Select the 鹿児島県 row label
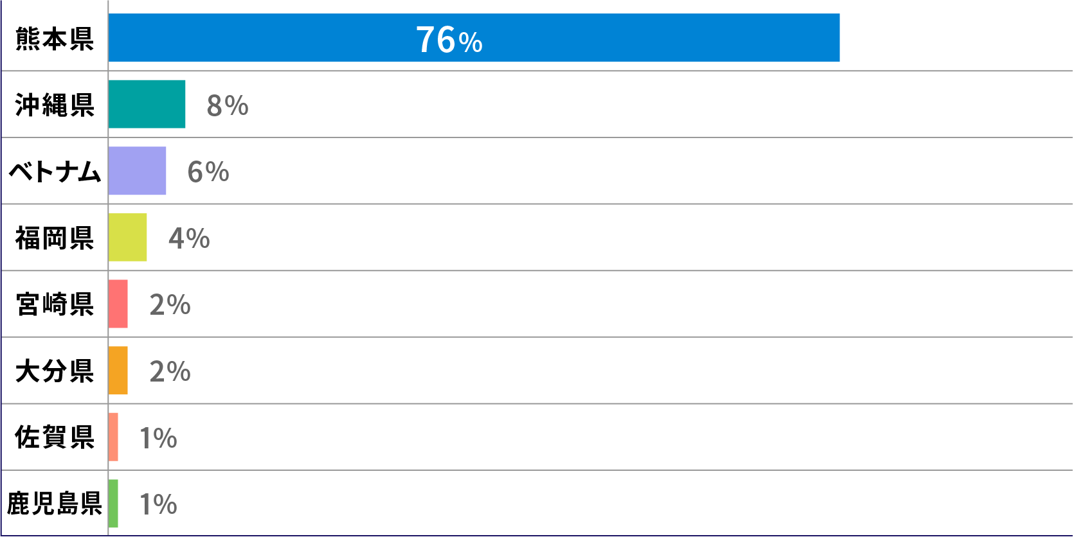Image resolution: width=1073 pixels, height=537 pixels. click(x=55, y=504)
